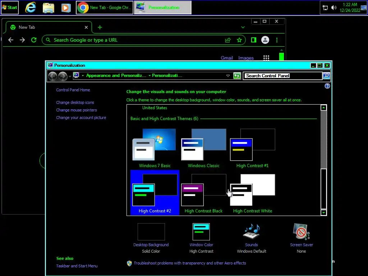Close the New Tab tab in Chrome

(86, 27)
